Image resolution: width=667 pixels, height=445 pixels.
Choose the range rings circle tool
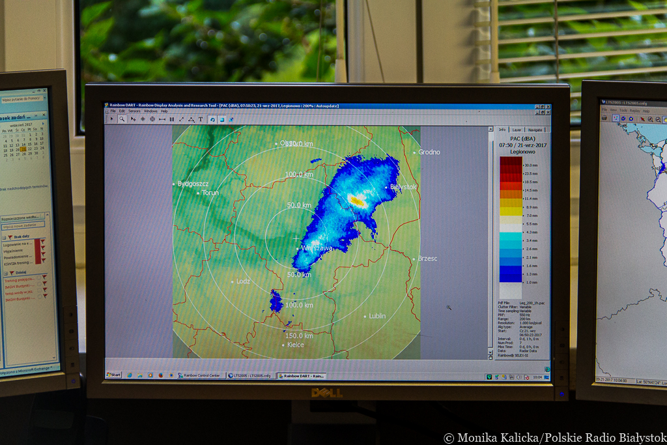pos(152,119)
